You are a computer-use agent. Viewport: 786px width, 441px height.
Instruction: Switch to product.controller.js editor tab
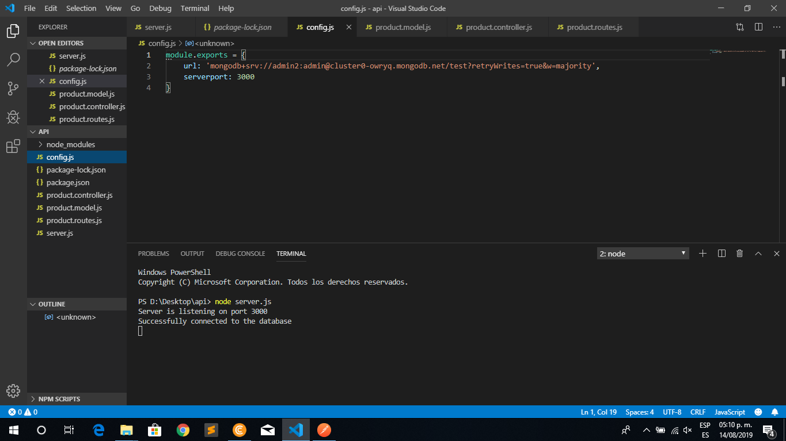click(499, 27)
